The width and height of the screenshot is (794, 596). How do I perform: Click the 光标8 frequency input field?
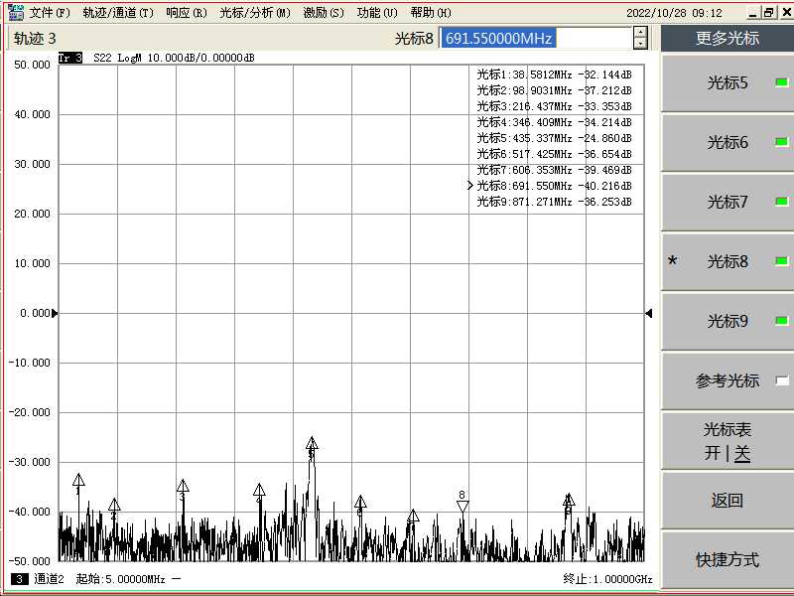tap(534, 39)
